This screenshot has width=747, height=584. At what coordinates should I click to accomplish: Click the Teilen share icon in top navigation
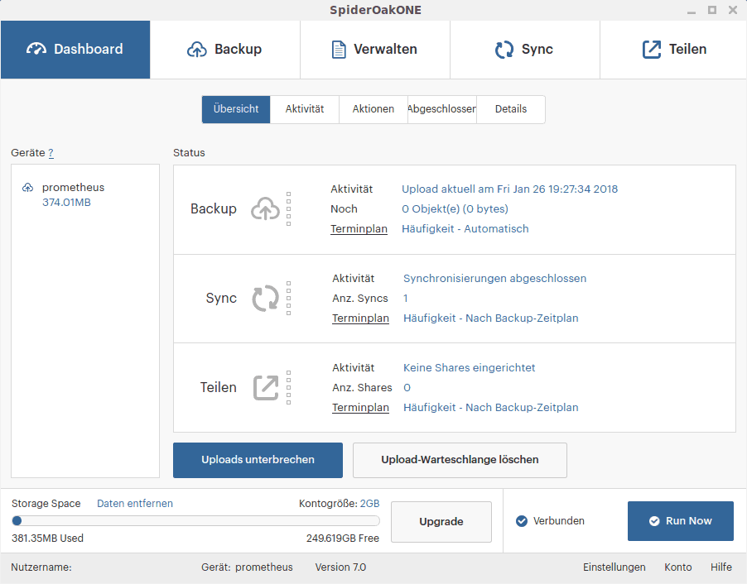652,50
